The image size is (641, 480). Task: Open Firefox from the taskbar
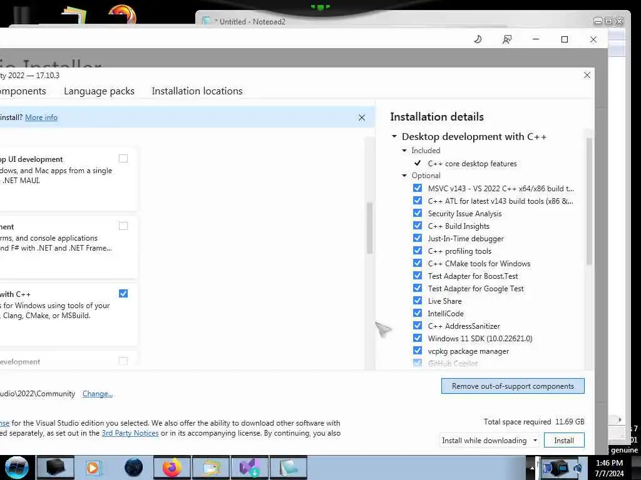pos(172,467)
